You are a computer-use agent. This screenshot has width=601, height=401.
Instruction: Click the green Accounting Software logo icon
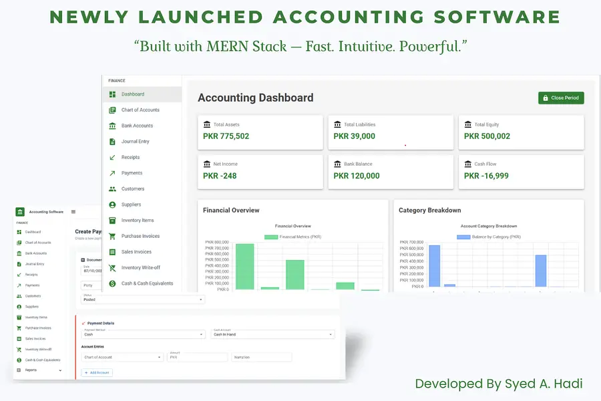20,212
